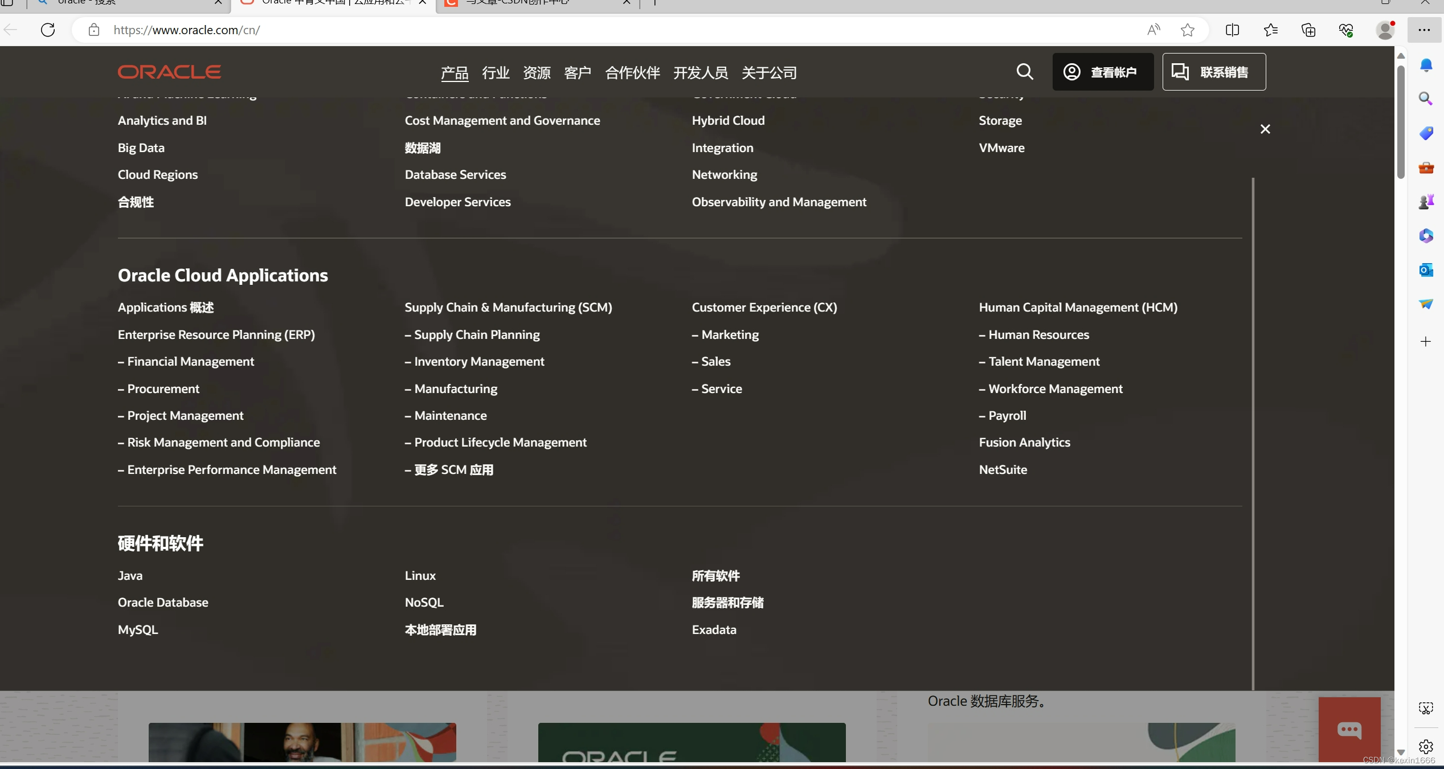Open Outlook from Edge sidebar

pyautogui.click(x=1426, y=270)
